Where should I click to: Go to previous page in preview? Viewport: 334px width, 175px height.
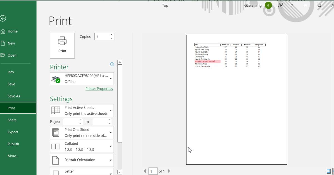point(145,171)
